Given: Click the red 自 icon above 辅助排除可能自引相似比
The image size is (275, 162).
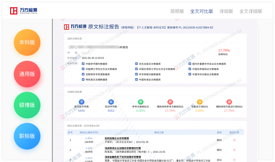Looking at the screenshot, I should tap(229, 102).
